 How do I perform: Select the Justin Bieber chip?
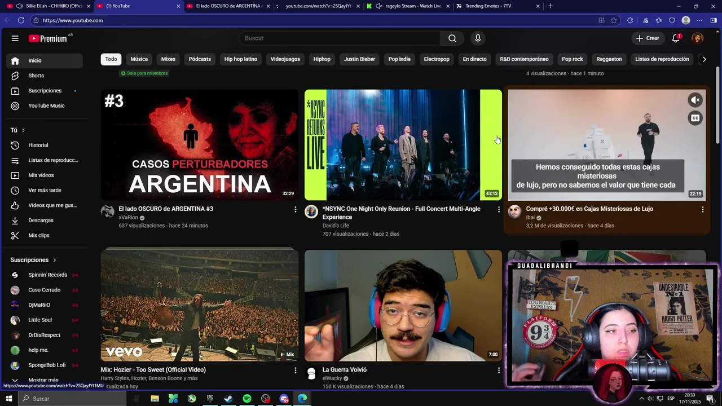359,59
